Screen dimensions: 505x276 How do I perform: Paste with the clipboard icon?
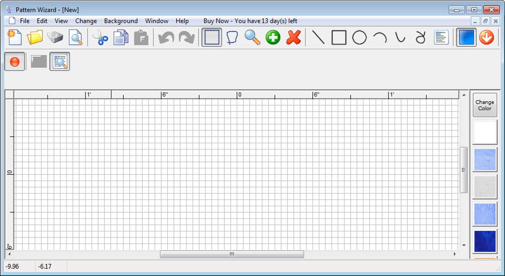(141, 37)
